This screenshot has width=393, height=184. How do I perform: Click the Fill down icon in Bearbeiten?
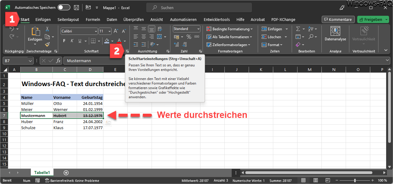[298, 37]
